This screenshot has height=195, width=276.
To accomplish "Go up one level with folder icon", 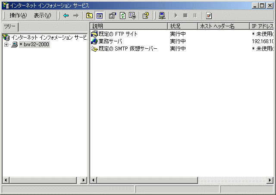I will coord(89,16).
